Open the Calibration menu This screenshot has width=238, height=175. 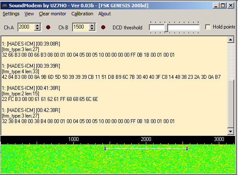click(82, 14)
